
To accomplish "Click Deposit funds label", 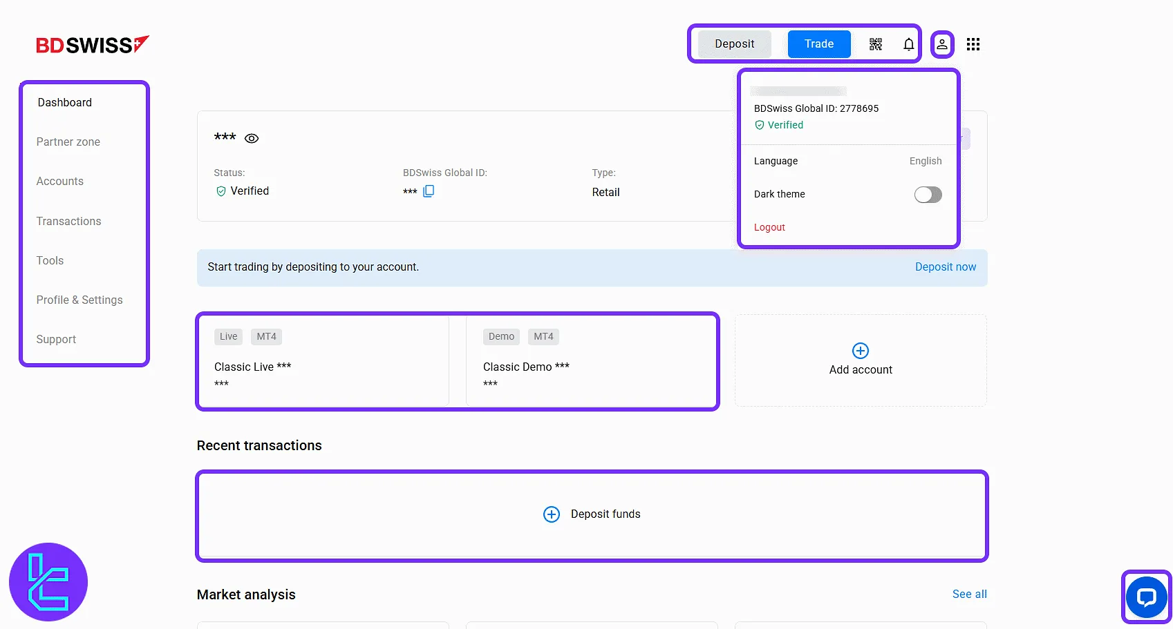I will [x=606, y=514].
